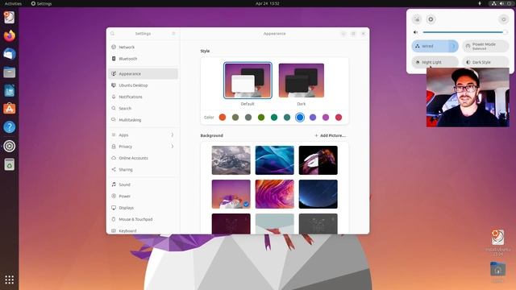Choose the pink-orange swirl wallpaper
The image size is (516, 290).
click(274, 194)
